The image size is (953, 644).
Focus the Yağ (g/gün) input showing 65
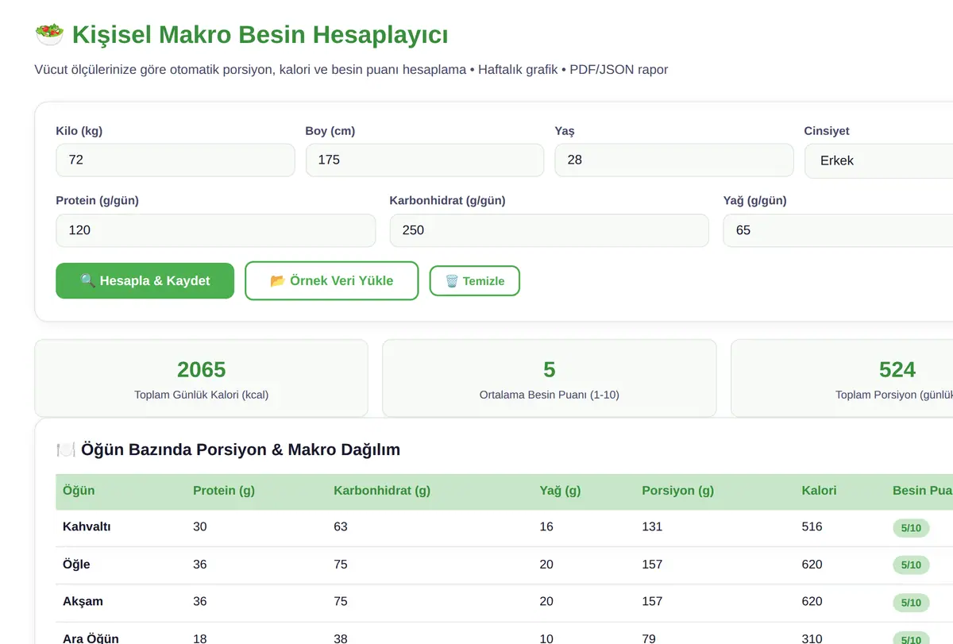pos(838,230)
